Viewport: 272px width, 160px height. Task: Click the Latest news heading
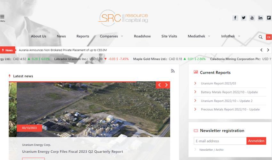coord(23,76)
